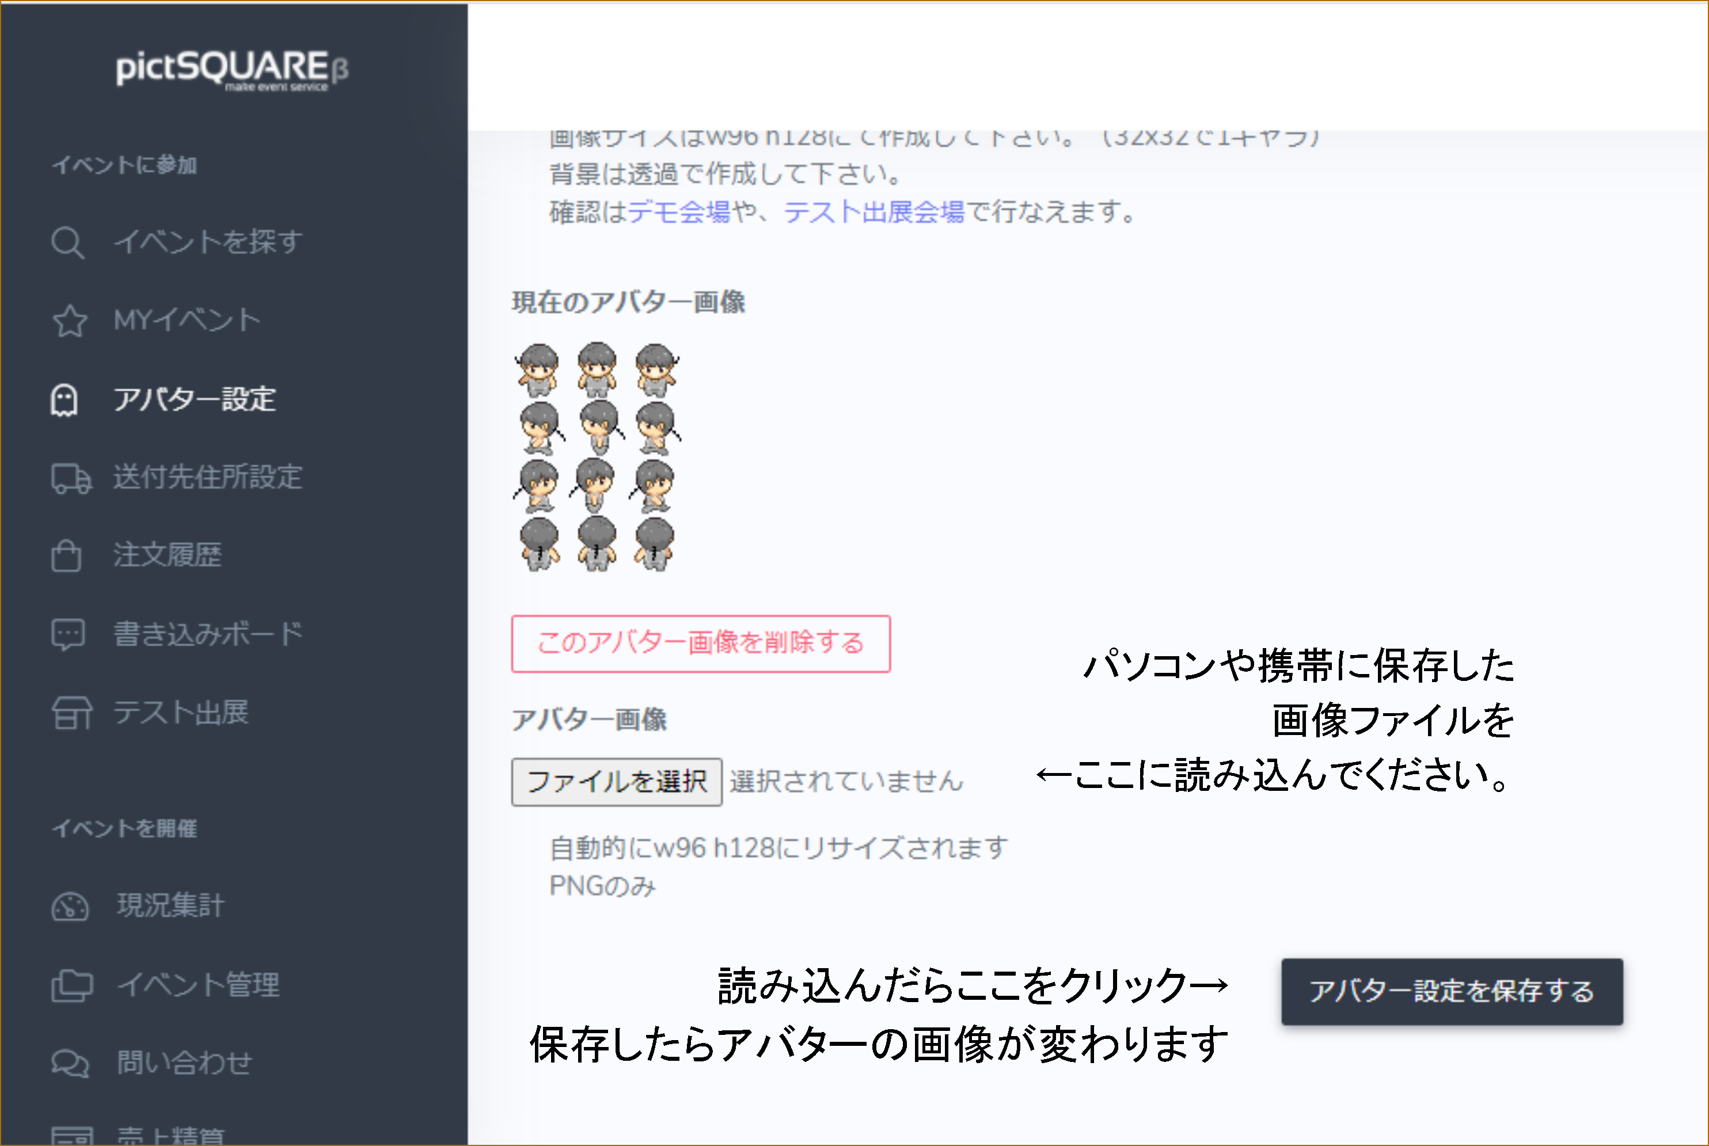
Task: Select MYイベント in the sidebar
Action: pyautogui.click(x=187, y=320)
